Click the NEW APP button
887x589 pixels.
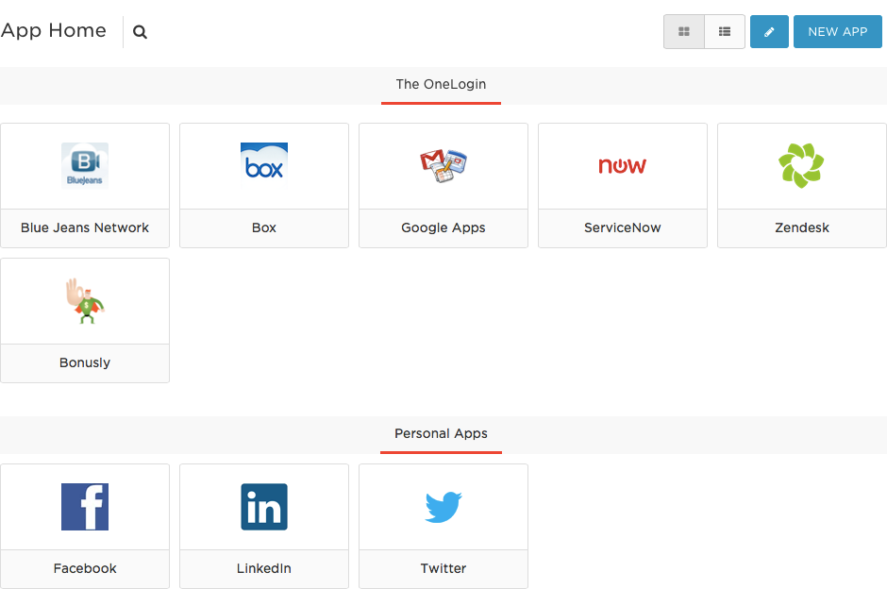[838, 32]
